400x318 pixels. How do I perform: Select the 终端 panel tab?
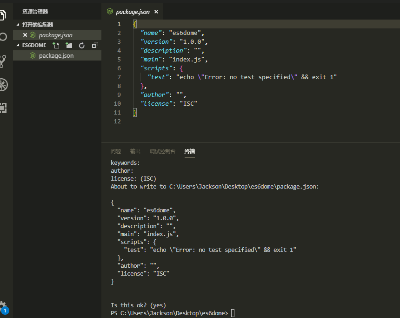tap(190, 151)
